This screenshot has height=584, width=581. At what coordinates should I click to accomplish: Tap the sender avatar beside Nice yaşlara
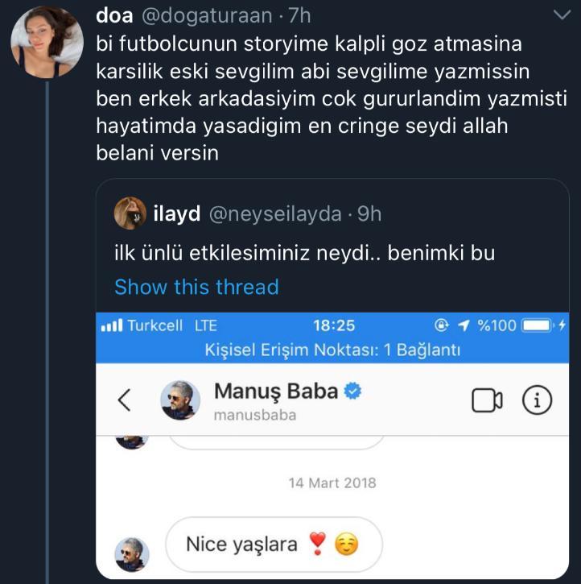131,554
